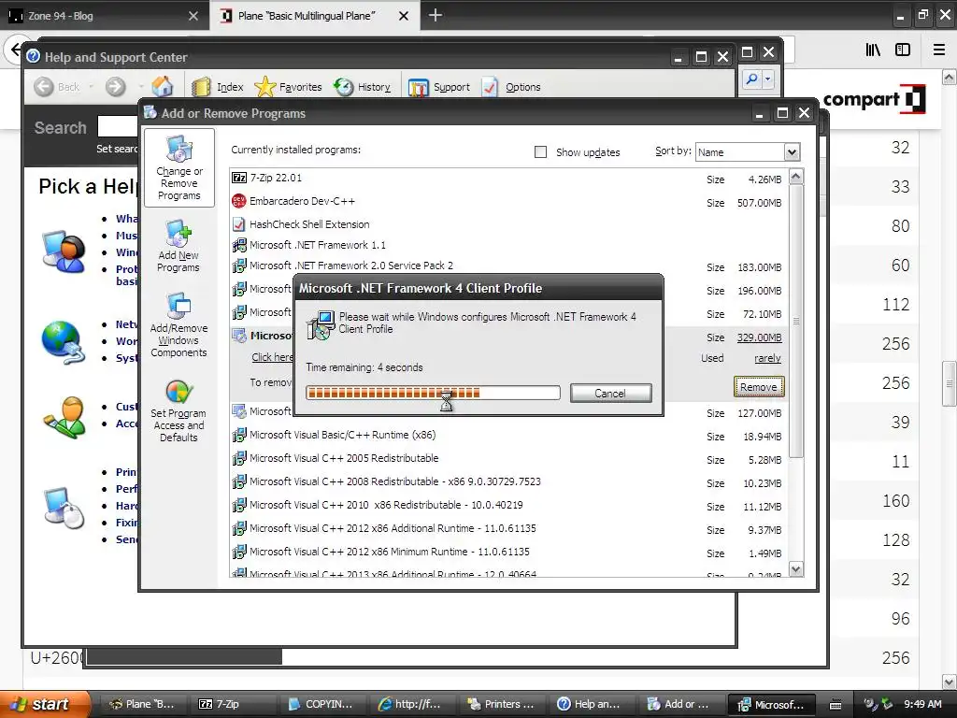Image resolution: width=957 pixels, height=718 pixels.
Task: Enable the Show updates checkbox
Action: point(540,152)
